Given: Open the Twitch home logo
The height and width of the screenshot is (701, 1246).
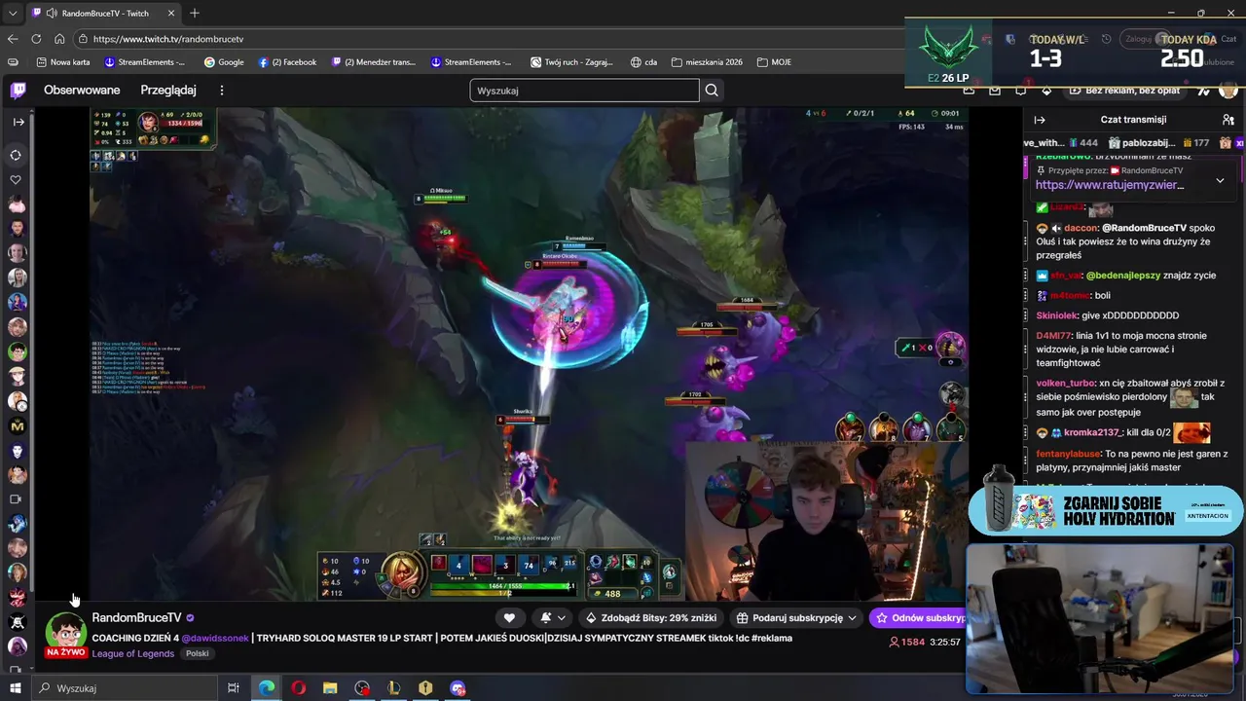Looking at the screenshot, I should point(18,91).
